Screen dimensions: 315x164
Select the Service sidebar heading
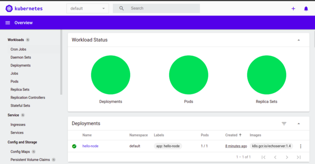13,115
